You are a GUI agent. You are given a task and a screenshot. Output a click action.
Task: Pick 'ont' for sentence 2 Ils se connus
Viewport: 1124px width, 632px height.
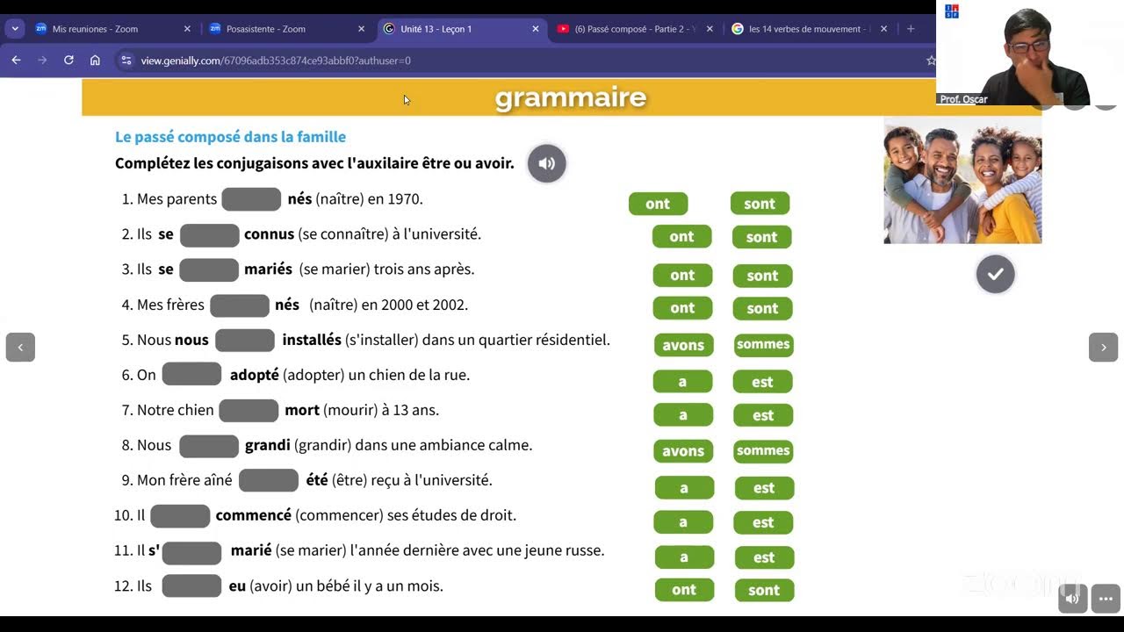point(681,237)
